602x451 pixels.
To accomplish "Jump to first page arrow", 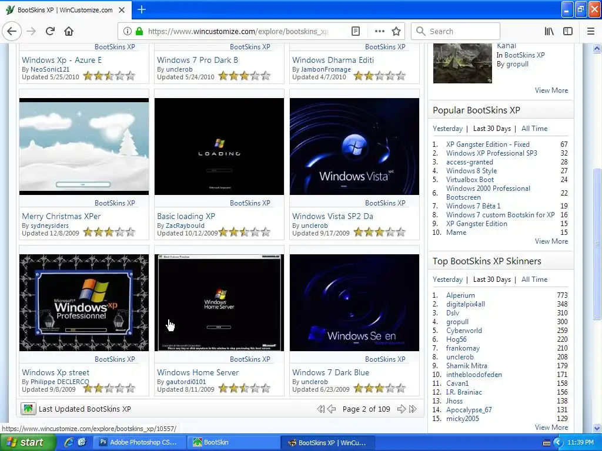I will 320,409.
